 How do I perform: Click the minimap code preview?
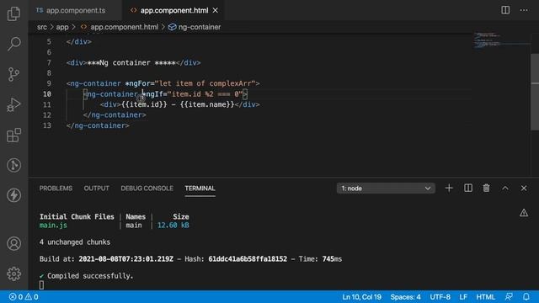(x=502, y=41)
